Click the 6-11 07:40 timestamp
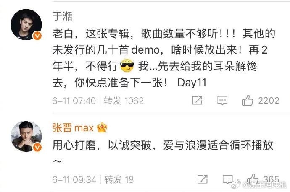This screenshot has width=290, height=192. tap(74, 101)
